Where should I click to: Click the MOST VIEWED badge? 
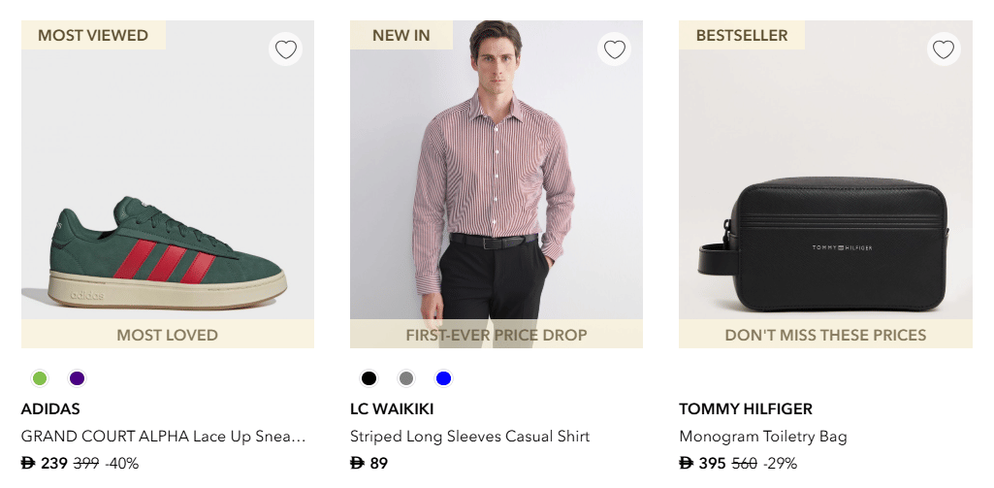point(93,36)
